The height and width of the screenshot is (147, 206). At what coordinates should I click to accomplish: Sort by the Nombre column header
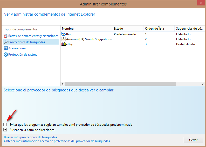point(86,29)
